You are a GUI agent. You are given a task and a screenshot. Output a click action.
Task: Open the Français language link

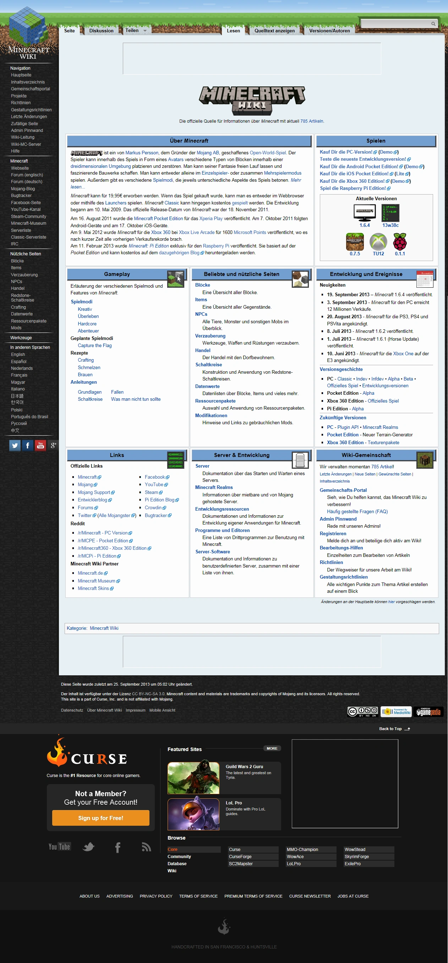[x=19, y=375]
